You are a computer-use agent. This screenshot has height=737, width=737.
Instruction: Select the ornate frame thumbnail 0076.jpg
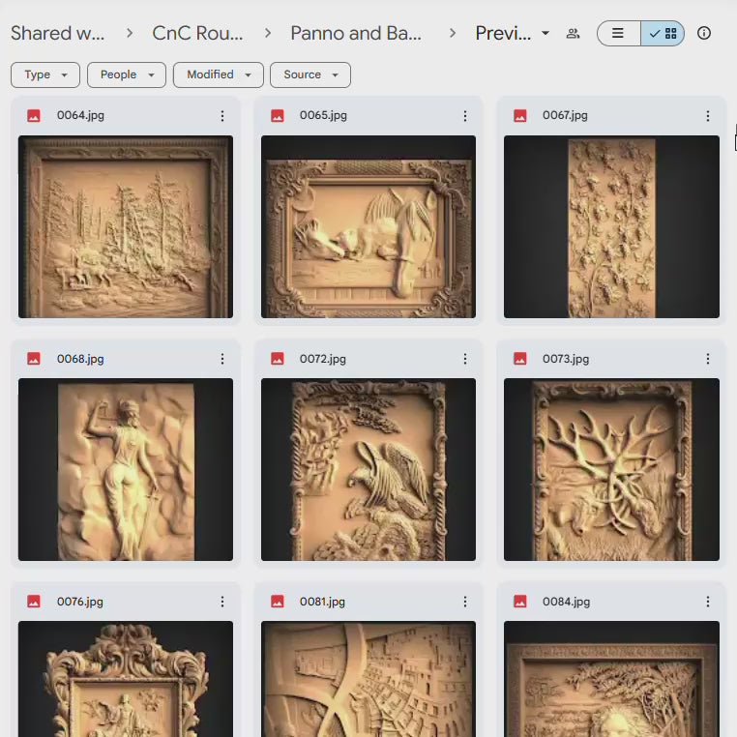click(126, 679)
